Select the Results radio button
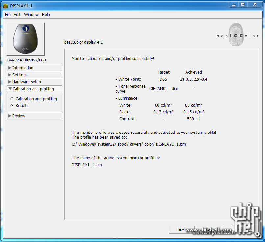Viewport: 265px width, 242px height. 12,106
